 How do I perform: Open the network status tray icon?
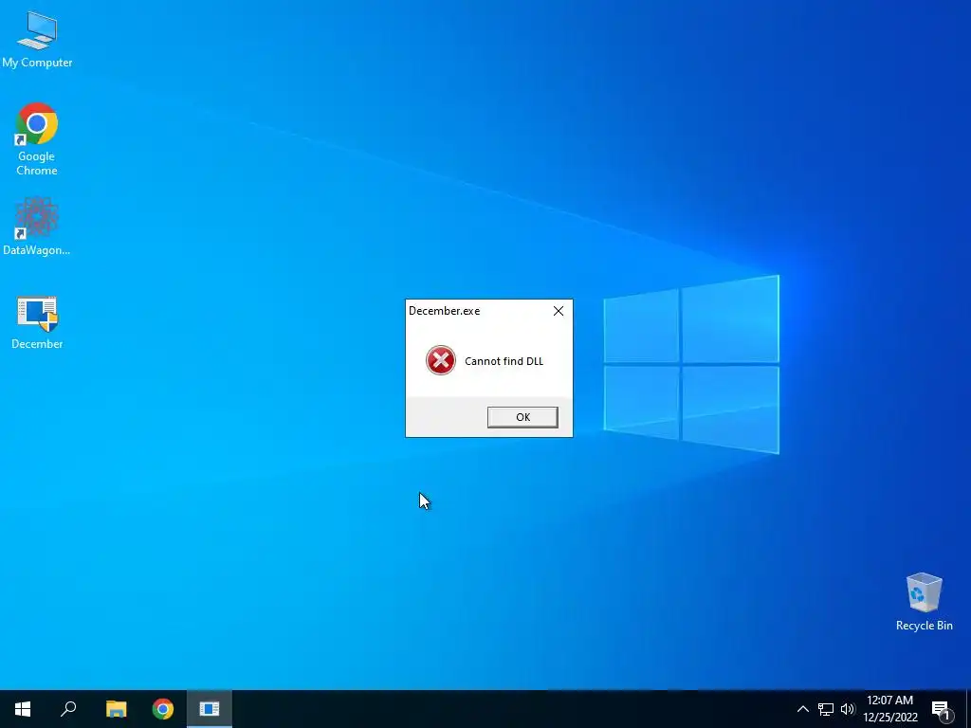(826, 709)
